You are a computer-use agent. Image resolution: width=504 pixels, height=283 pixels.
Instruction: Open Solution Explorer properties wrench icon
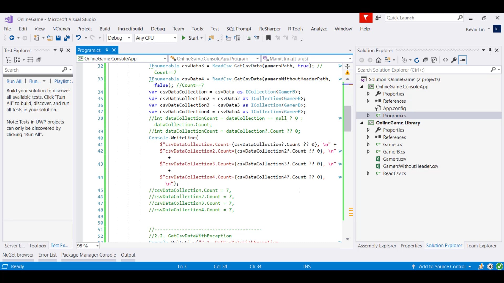[x=454, y=60]
